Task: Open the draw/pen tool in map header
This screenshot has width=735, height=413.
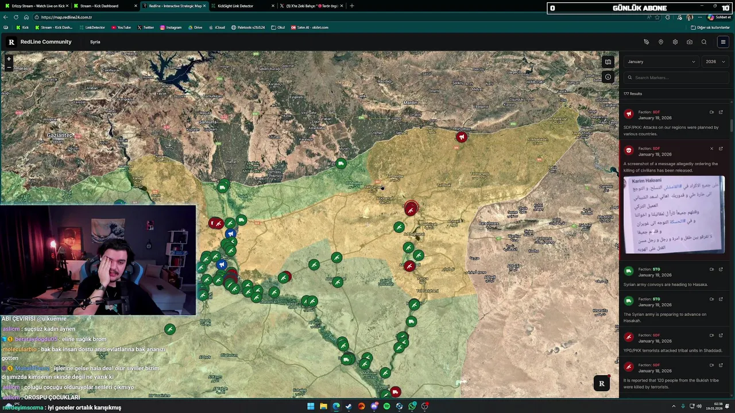Action: point(646,42)
